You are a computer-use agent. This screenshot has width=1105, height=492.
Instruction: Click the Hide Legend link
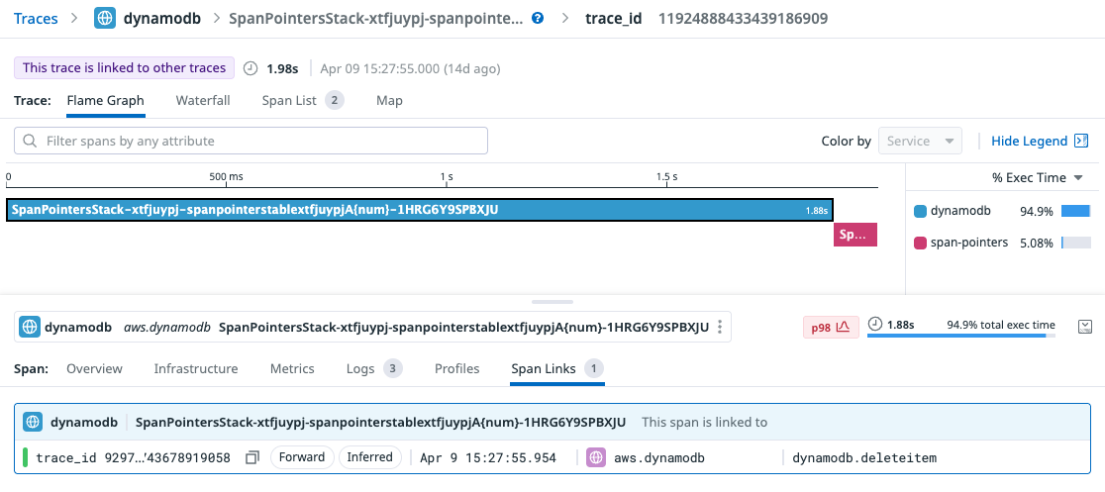(1029, 142)
